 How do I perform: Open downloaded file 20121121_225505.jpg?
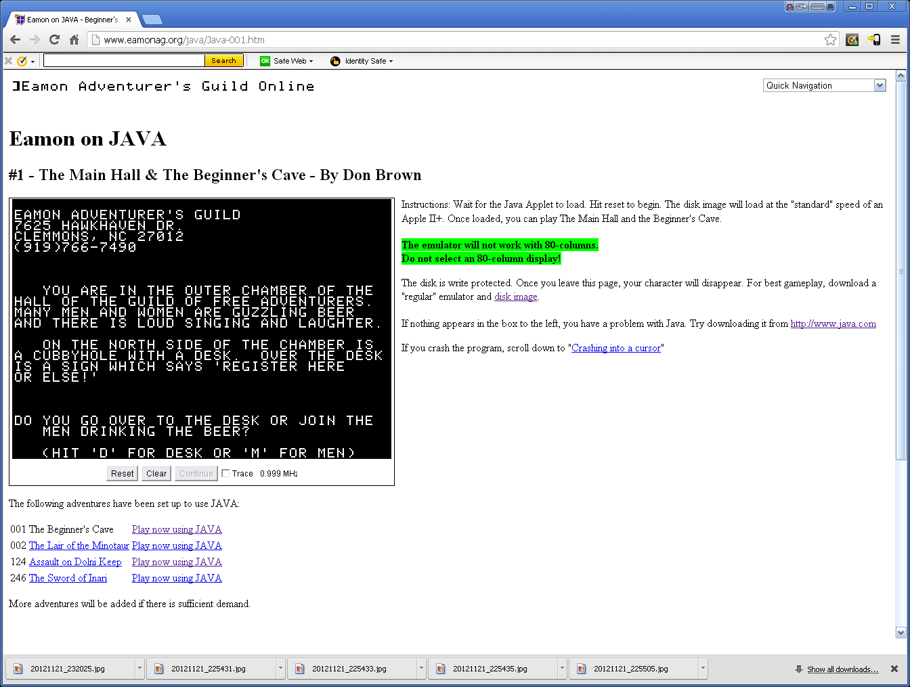coord(634,669)
